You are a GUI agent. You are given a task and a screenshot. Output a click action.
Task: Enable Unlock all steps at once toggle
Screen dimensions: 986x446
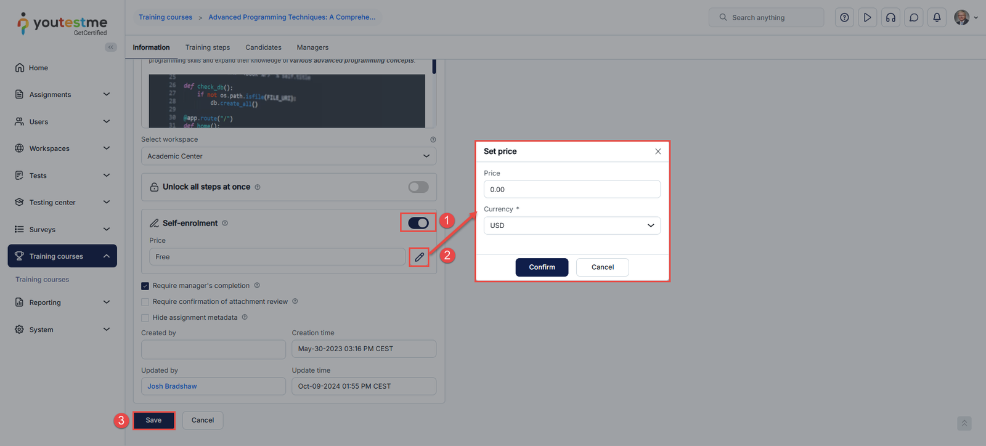(418, 187)
